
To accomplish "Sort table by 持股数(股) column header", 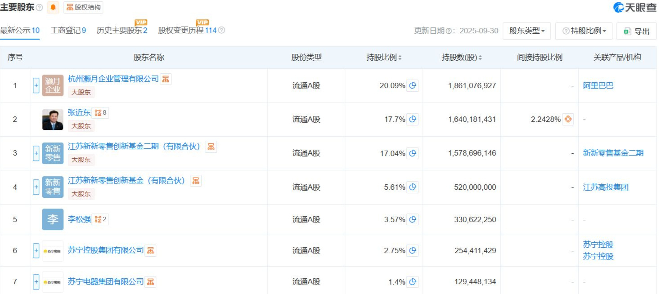I will coord(462,58).
